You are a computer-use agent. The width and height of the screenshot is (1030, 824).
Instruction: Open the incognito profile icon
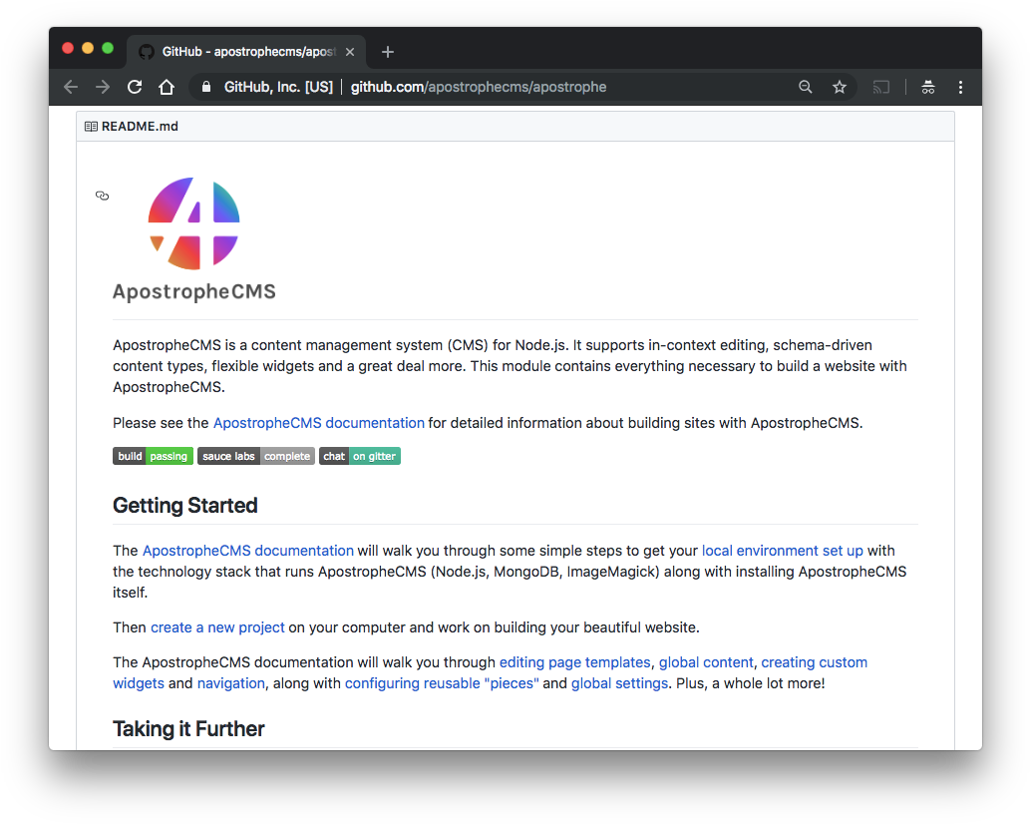(928, 87)
